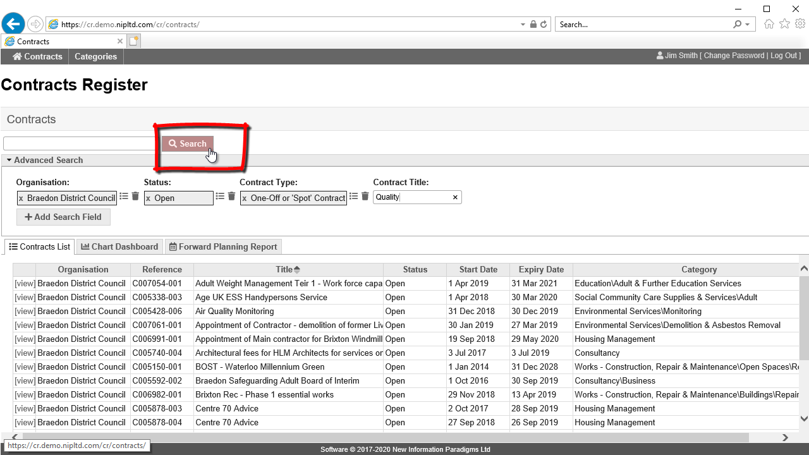Click the Search button
The width and height of the screenshot is (809, 455).
(x=188, y=143)
